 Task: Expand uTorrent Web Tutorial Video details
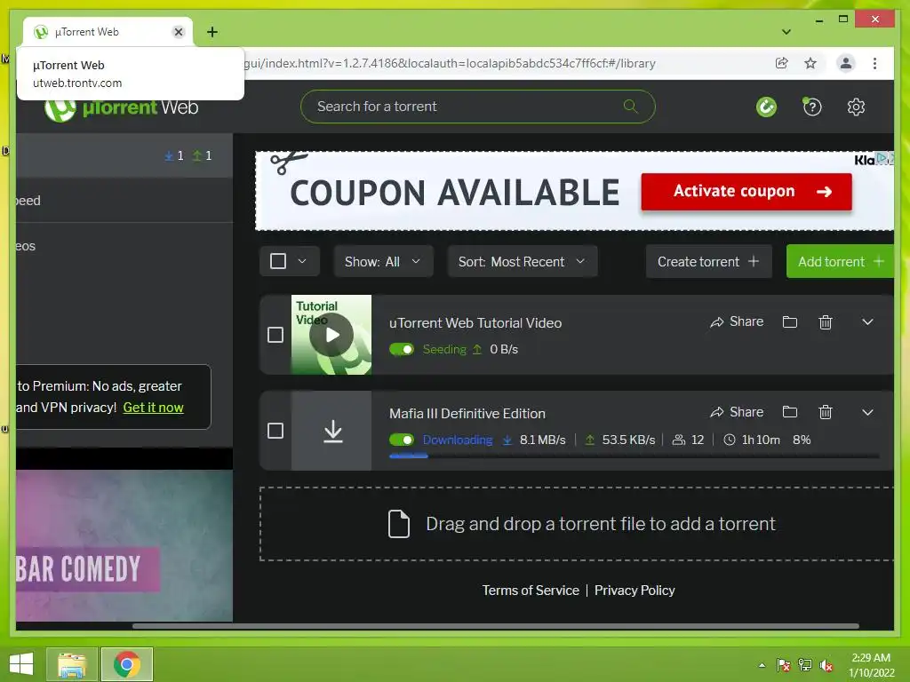[867, 321]
